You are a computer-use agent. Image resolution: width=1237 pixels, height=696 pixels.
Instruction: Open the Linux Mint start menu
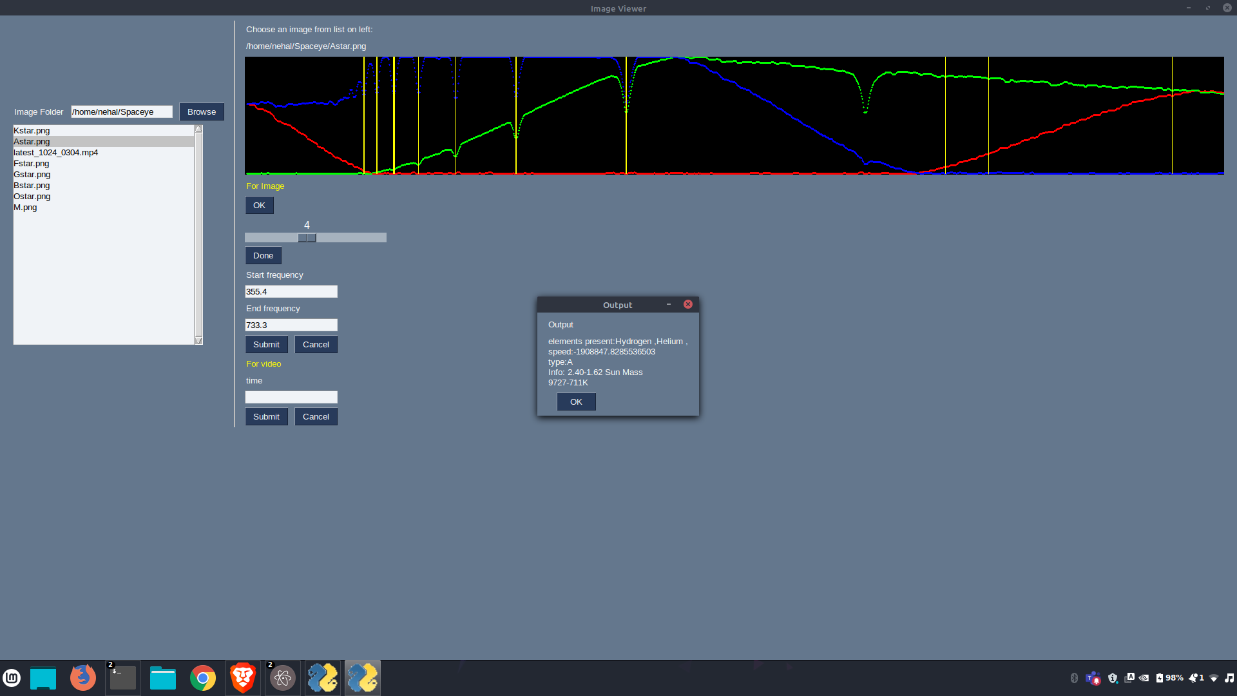pyautogui.click(x=12, y=678)
